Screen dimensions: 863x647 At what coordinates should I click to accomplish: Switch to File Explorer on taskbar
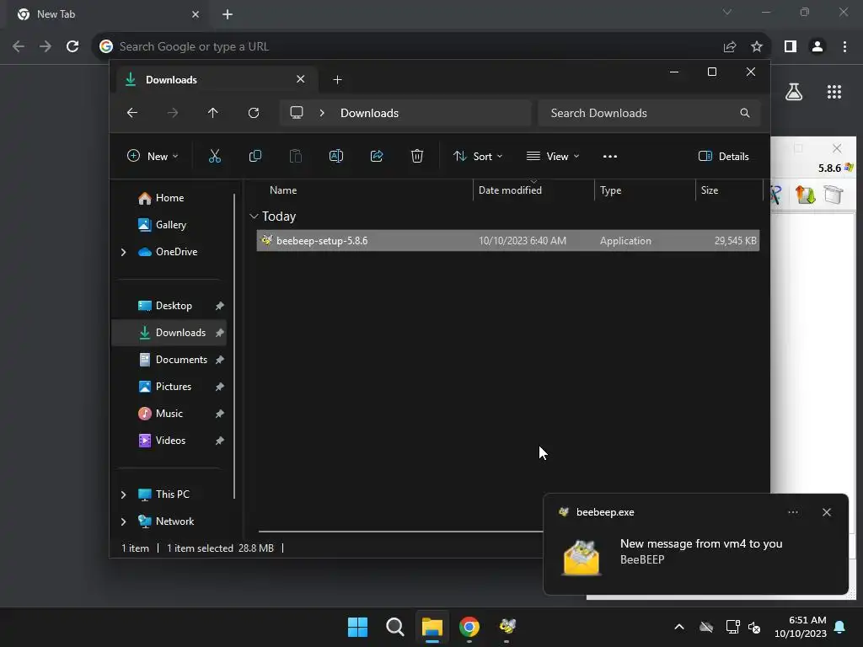tap(432, 627)
